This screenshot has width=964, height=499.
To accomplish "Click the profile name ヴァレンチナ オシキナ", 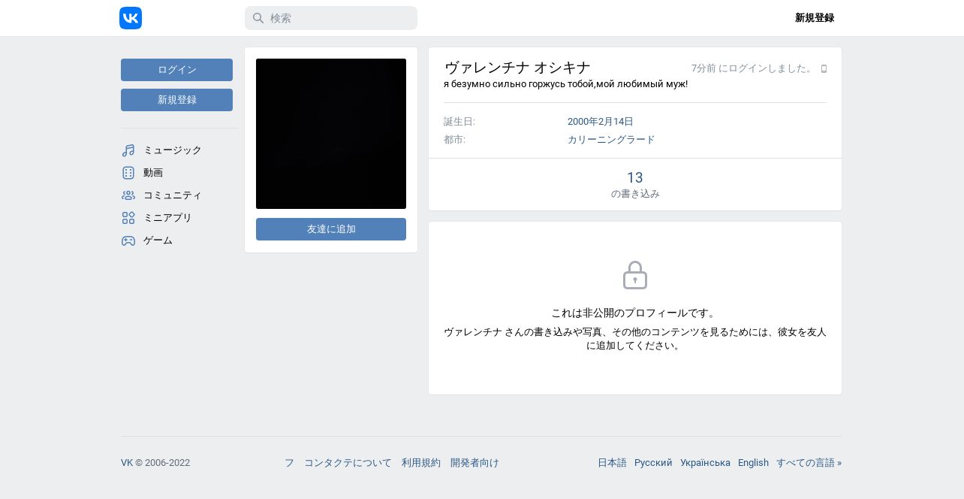I will pyautogui.click(x=517, y=68).
